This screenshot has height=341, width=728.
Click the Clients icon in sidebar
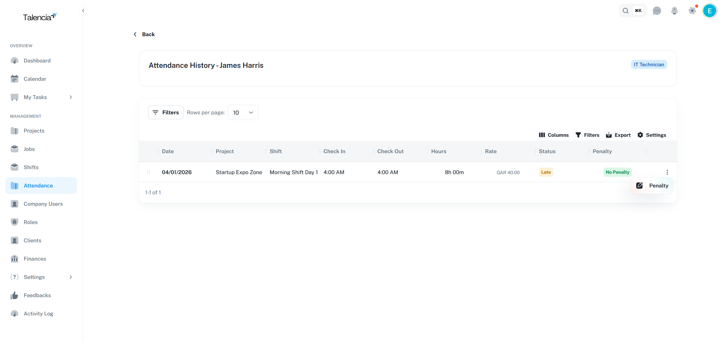click(15, 240)
